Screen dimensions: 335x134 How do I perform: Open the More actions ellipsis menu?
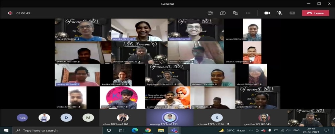pos(248,13)
